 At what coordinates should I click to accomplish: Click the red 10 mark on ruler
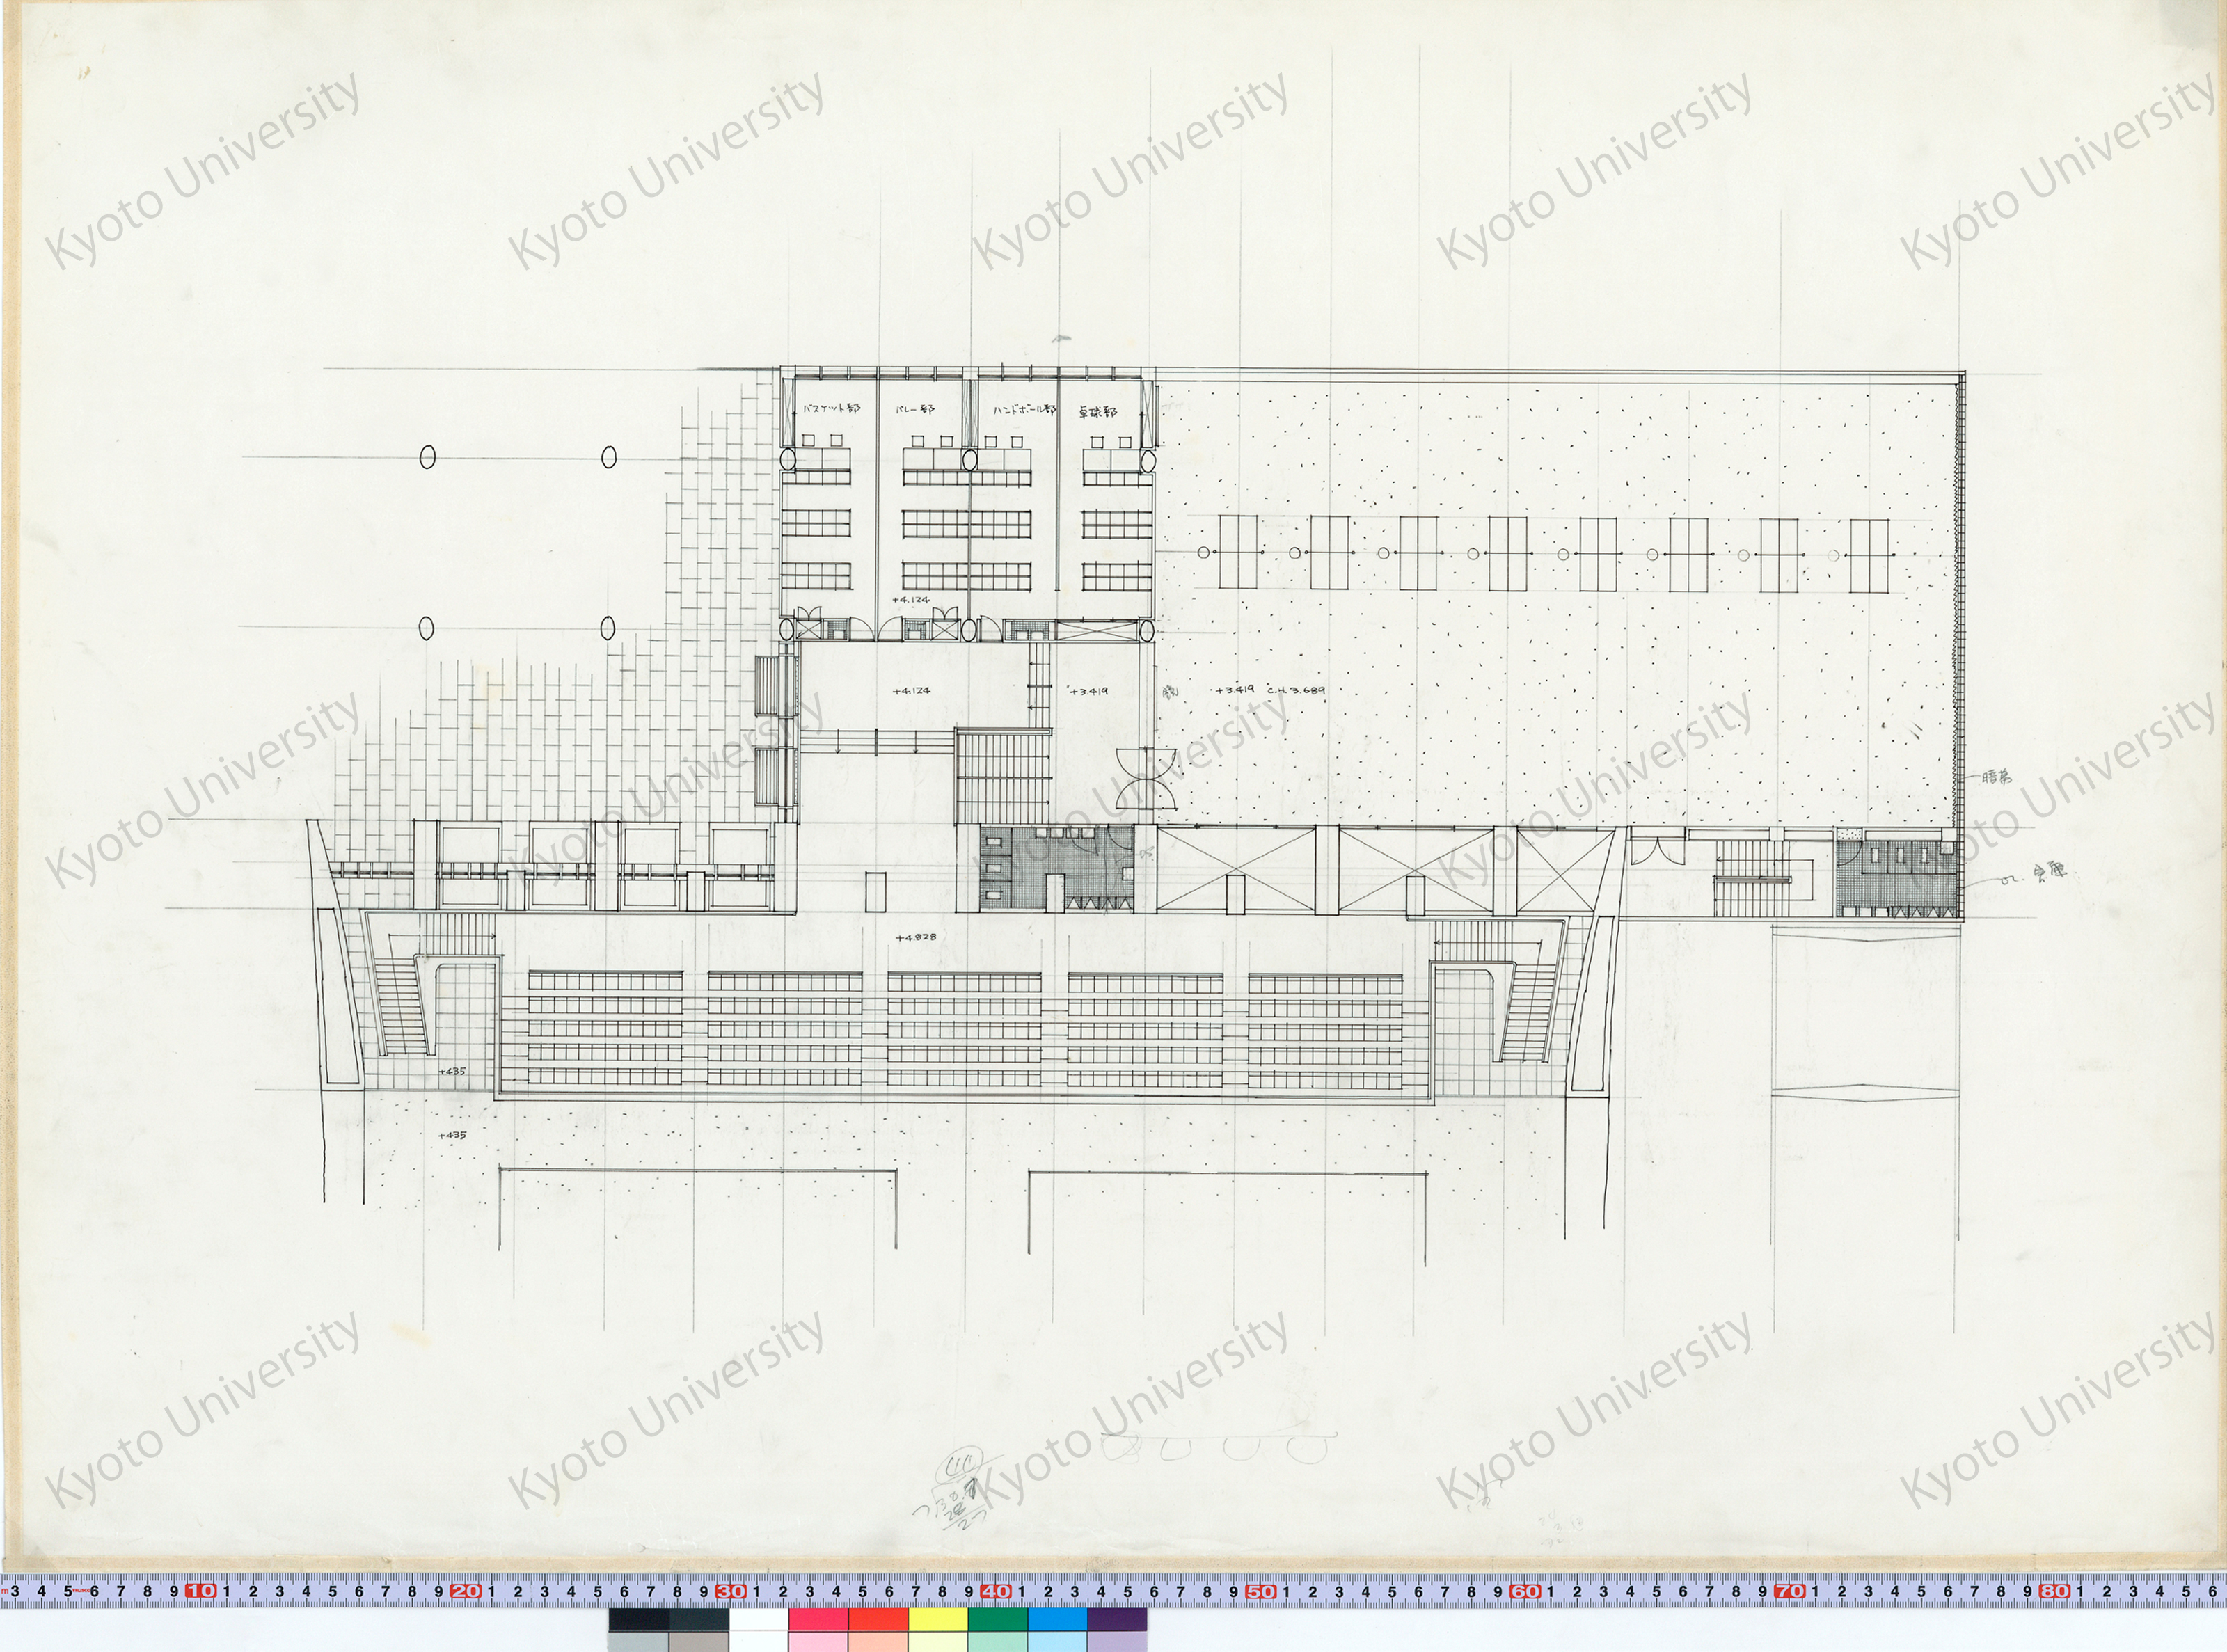tap(201, 1591)
